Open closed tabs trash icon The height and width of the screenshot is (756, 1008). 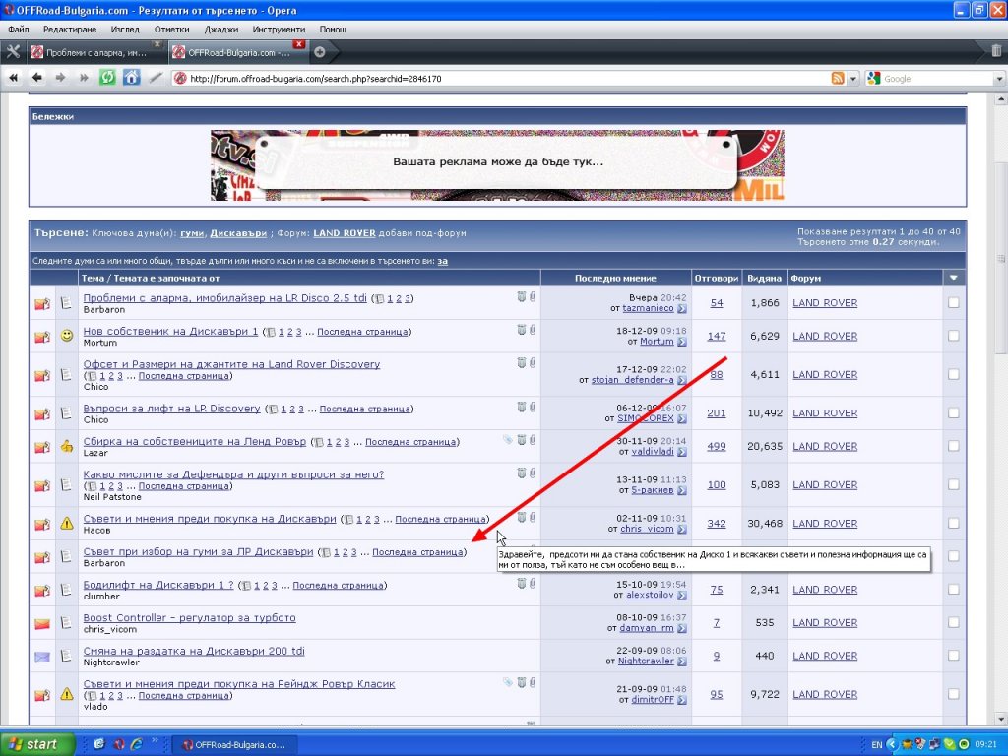(x=996, y=51)
